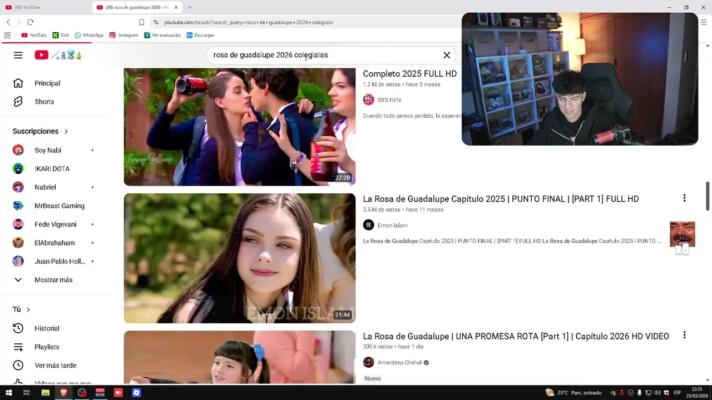Click the page vertical scrollbar thumb
712x400 pixels.
[708, 196]
